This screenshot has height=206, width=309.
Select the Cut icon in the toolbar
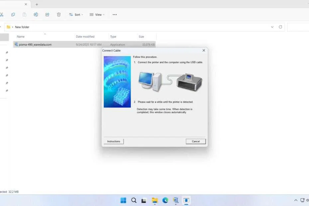[x=2, y=15]
